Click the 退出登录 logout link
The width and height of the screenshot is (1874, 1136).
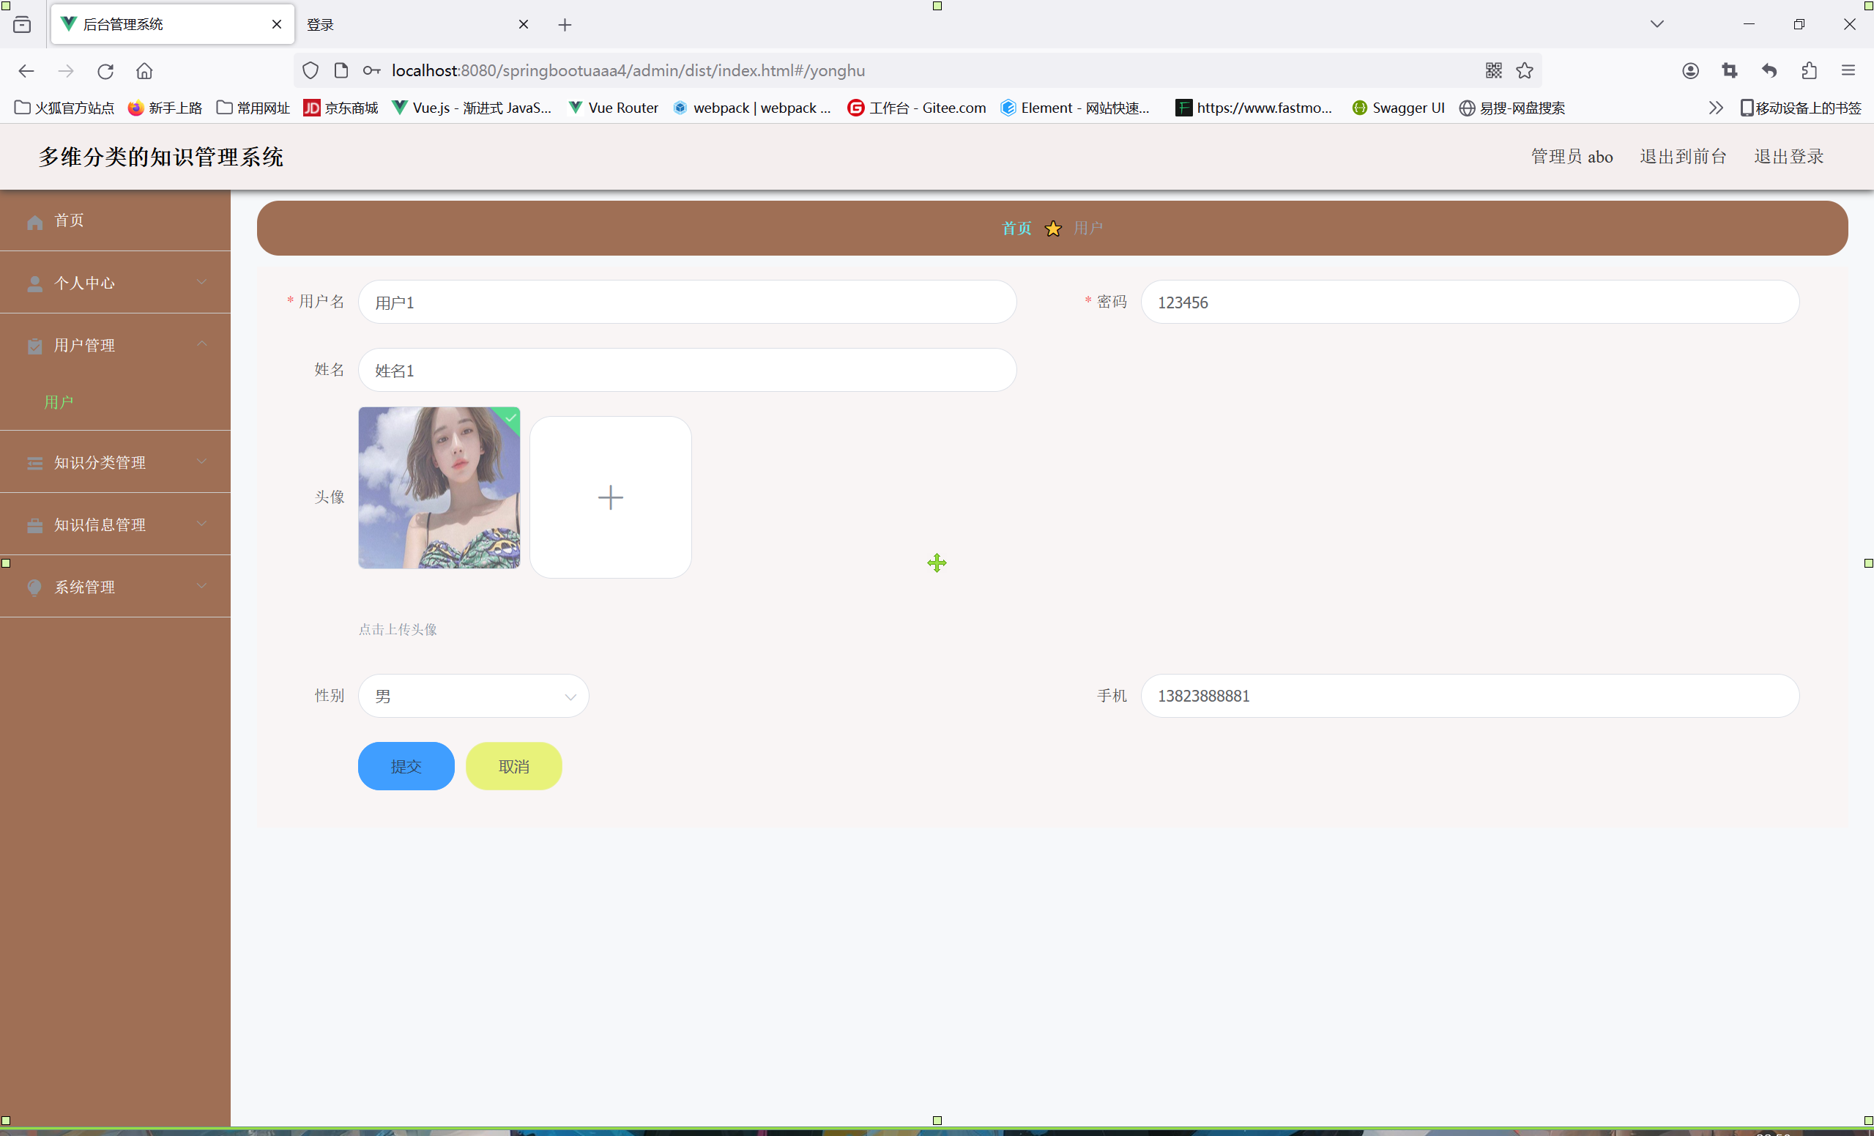point(1788,157)
